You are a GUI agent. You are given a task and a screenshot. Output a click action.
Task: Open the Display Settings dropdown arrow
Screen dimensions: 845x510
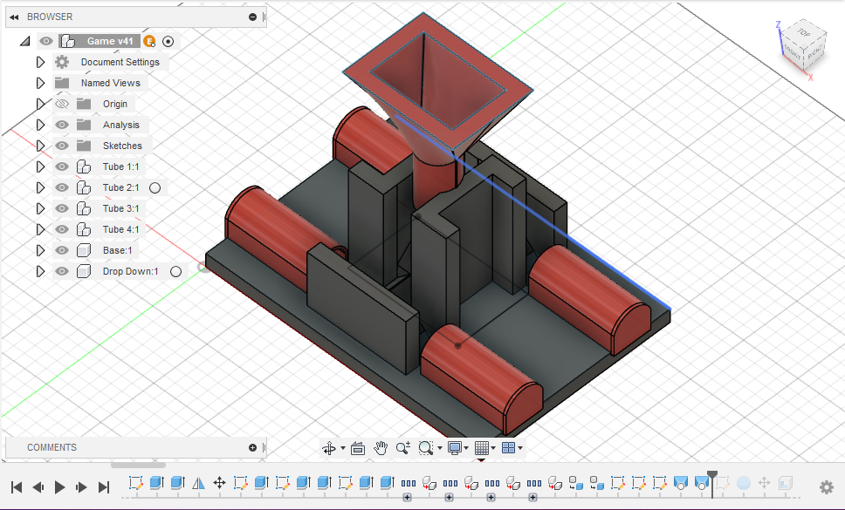465,447
